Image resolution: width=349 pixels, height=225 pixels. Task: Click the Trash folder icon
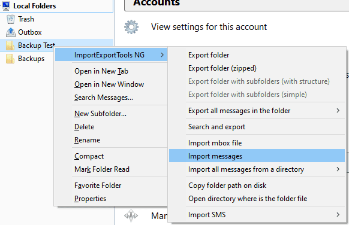point(10,19)
